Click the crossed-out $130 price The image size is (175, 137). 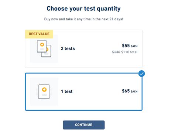click(x=116, y=52)
